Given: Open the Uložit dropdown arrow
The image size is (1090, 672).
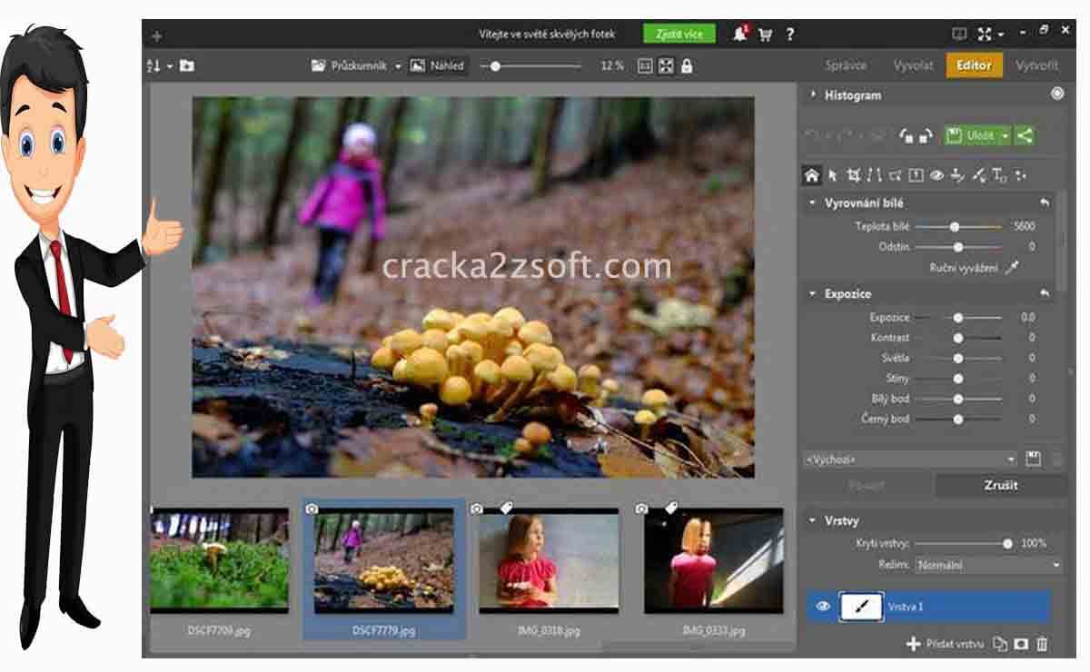Looking at the screenshot, I should tap(1006, 136).
